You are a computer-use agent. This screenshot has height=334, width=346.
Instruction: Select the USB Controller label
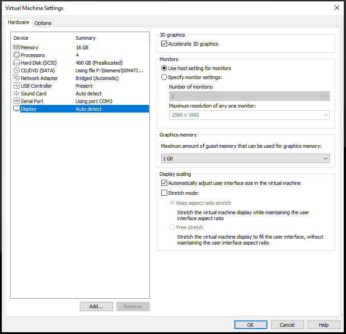37,86
